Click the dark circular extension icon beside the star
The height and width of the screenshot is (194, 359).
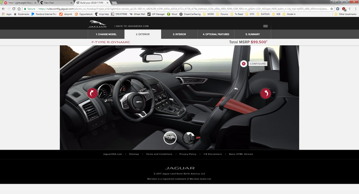point(338,9)
